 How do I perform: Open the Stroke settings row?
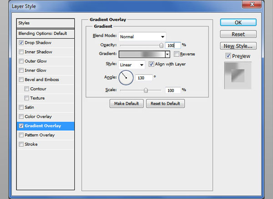click(45, 144)
